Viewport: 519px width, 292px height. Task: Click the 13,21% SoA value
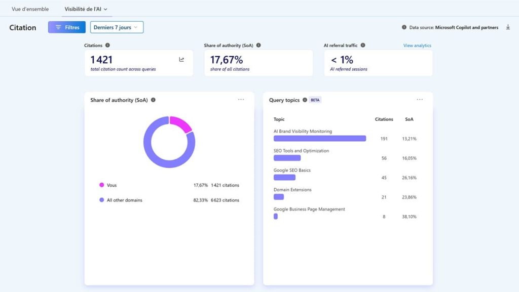coord(409,139)
